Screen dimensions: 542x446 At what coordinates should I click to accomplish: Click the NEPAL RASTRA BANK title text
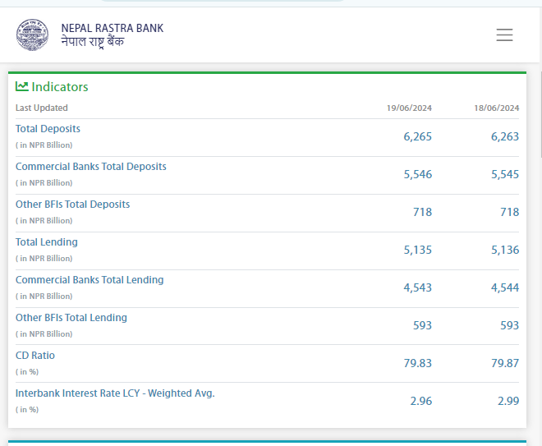(112, 28)
